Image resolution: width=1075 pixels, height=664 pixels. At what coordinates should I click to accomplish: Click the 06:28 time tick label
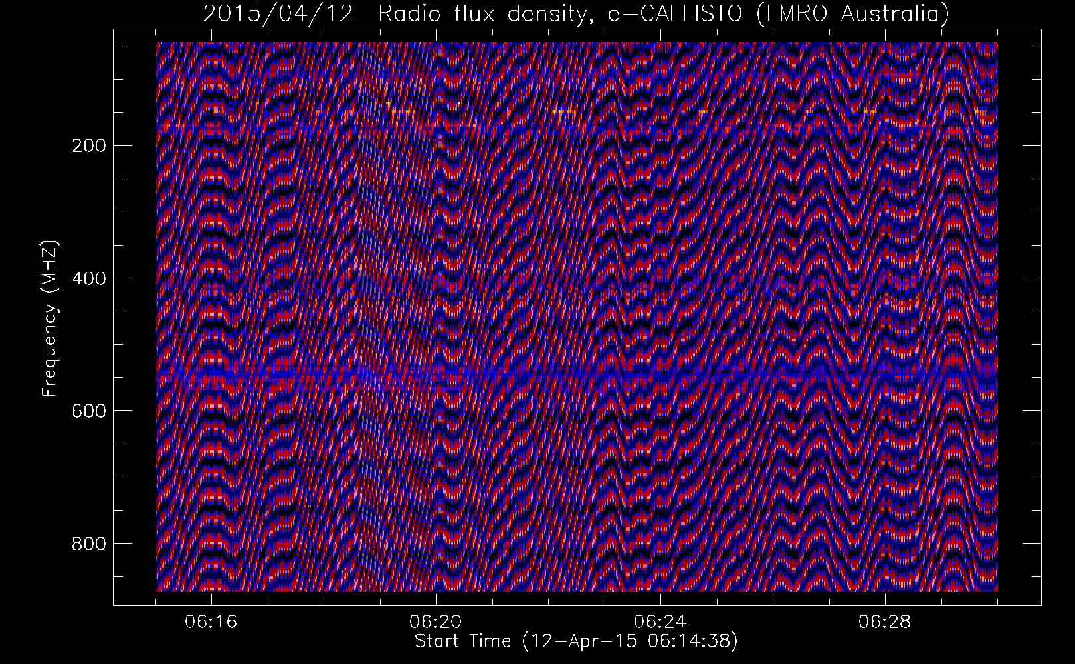pyautogui.click(x=884, y=622)
